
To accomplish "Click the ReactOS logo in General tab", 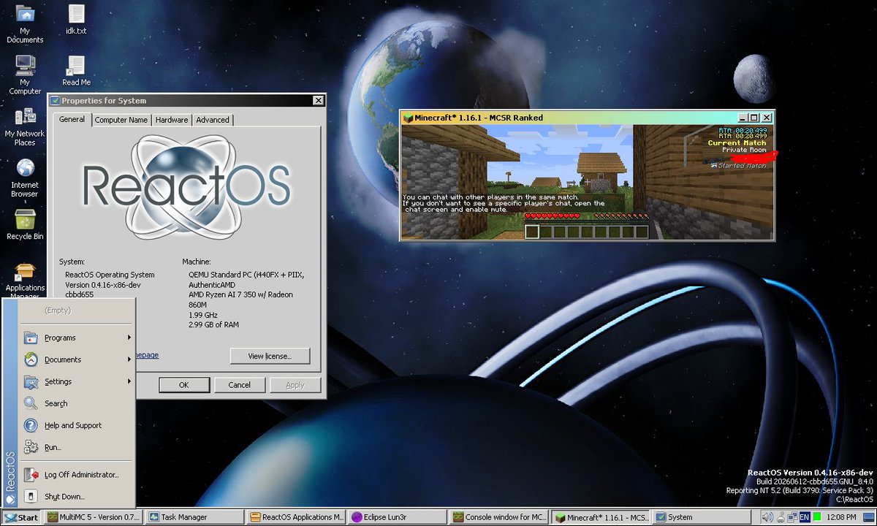I will [186, 186].
